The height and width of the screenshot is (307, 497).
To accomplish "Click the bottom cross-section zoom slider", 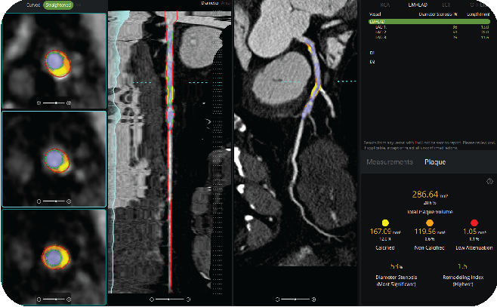I will coord(54,299).
